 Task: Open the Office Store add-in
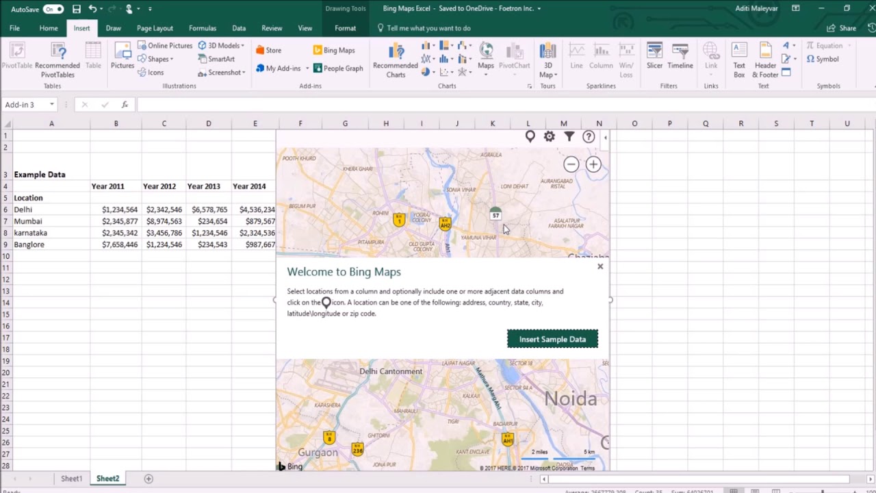[268, 50]
